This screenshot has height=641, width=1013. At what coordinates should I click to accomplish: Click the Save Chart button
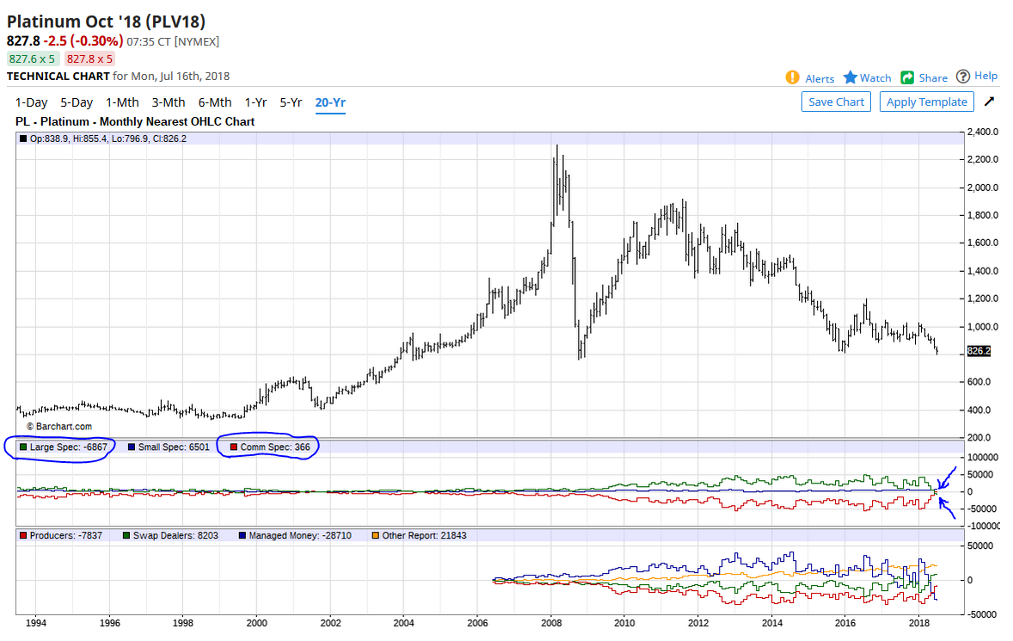point(836,102)
